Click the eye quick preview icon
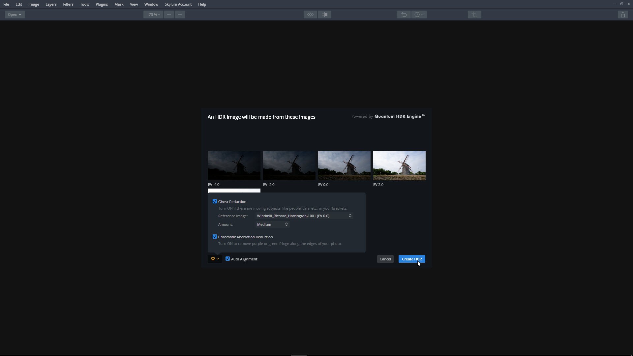 310,15
